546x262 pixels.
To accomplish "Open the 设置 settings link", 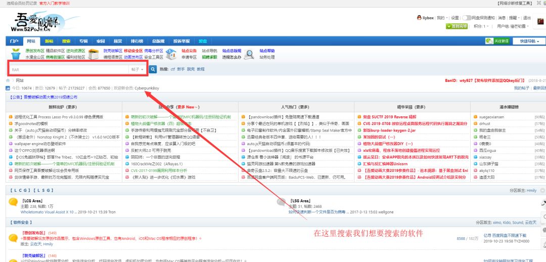I will click(455, 18).
